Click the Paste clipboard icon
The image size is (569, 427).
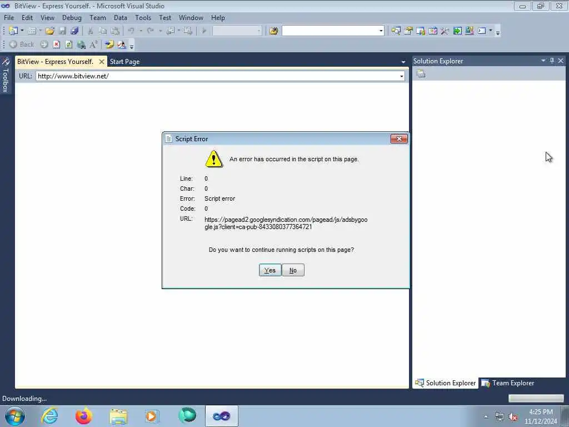(115, 31)
